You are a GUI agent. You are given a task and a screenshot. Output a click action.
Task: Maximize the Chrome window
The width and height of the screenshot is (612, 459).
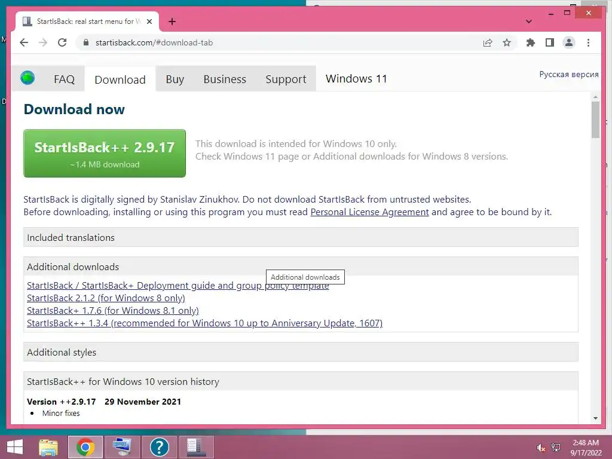[567, 13]
